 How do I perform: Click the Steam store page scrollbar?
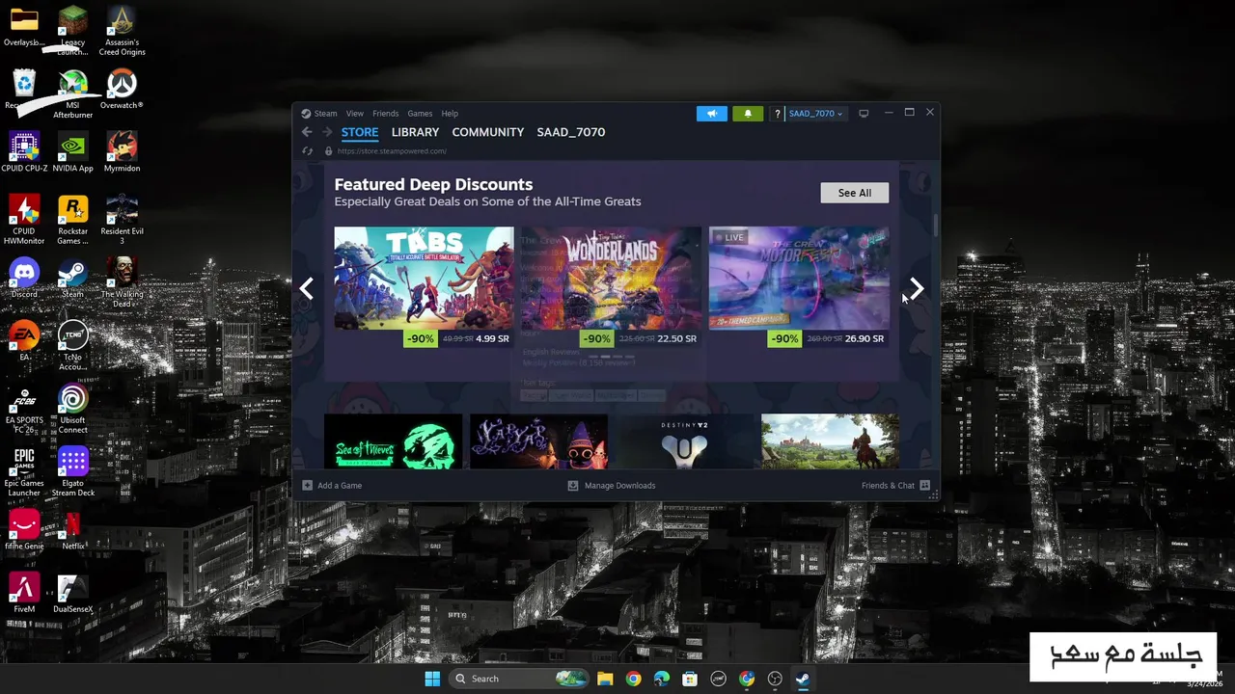coord(935,224)
